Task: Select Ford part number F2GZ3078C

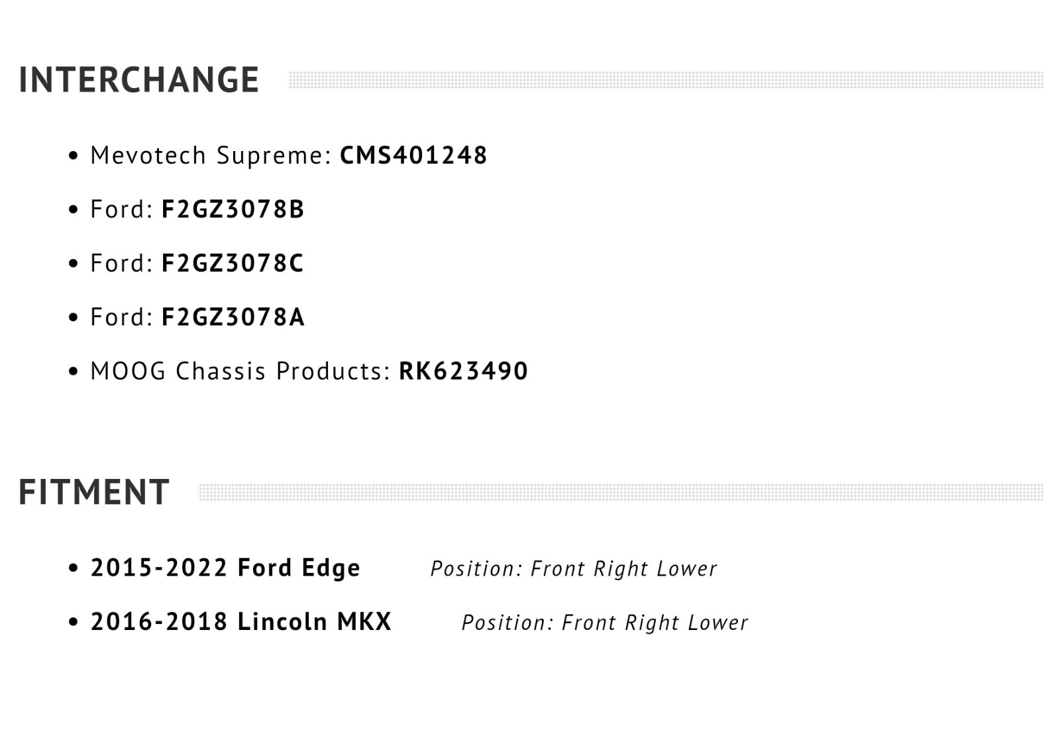Action: click(232, 263)
